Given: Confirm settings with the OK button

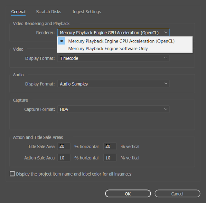Looking at the screenshot, I should 128,194.
